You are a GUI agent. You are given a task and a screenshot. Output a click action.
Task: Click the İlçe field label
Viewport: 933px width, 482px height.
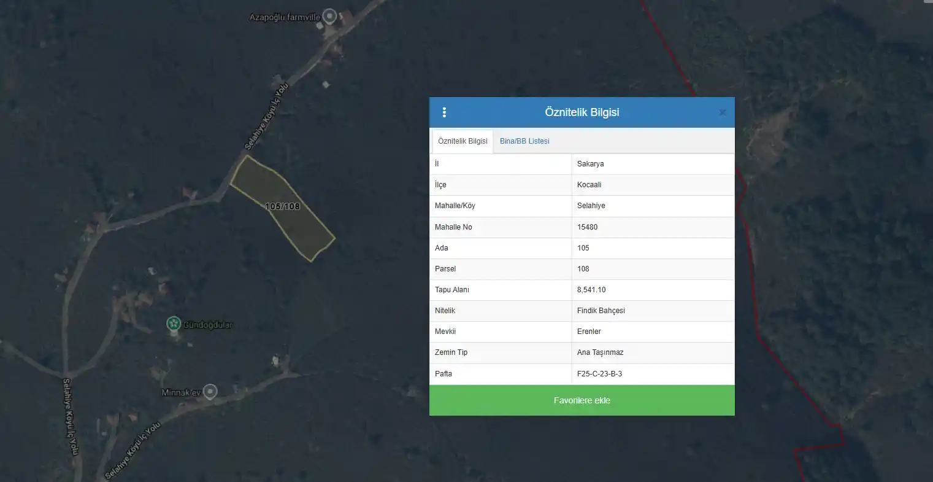440,185
